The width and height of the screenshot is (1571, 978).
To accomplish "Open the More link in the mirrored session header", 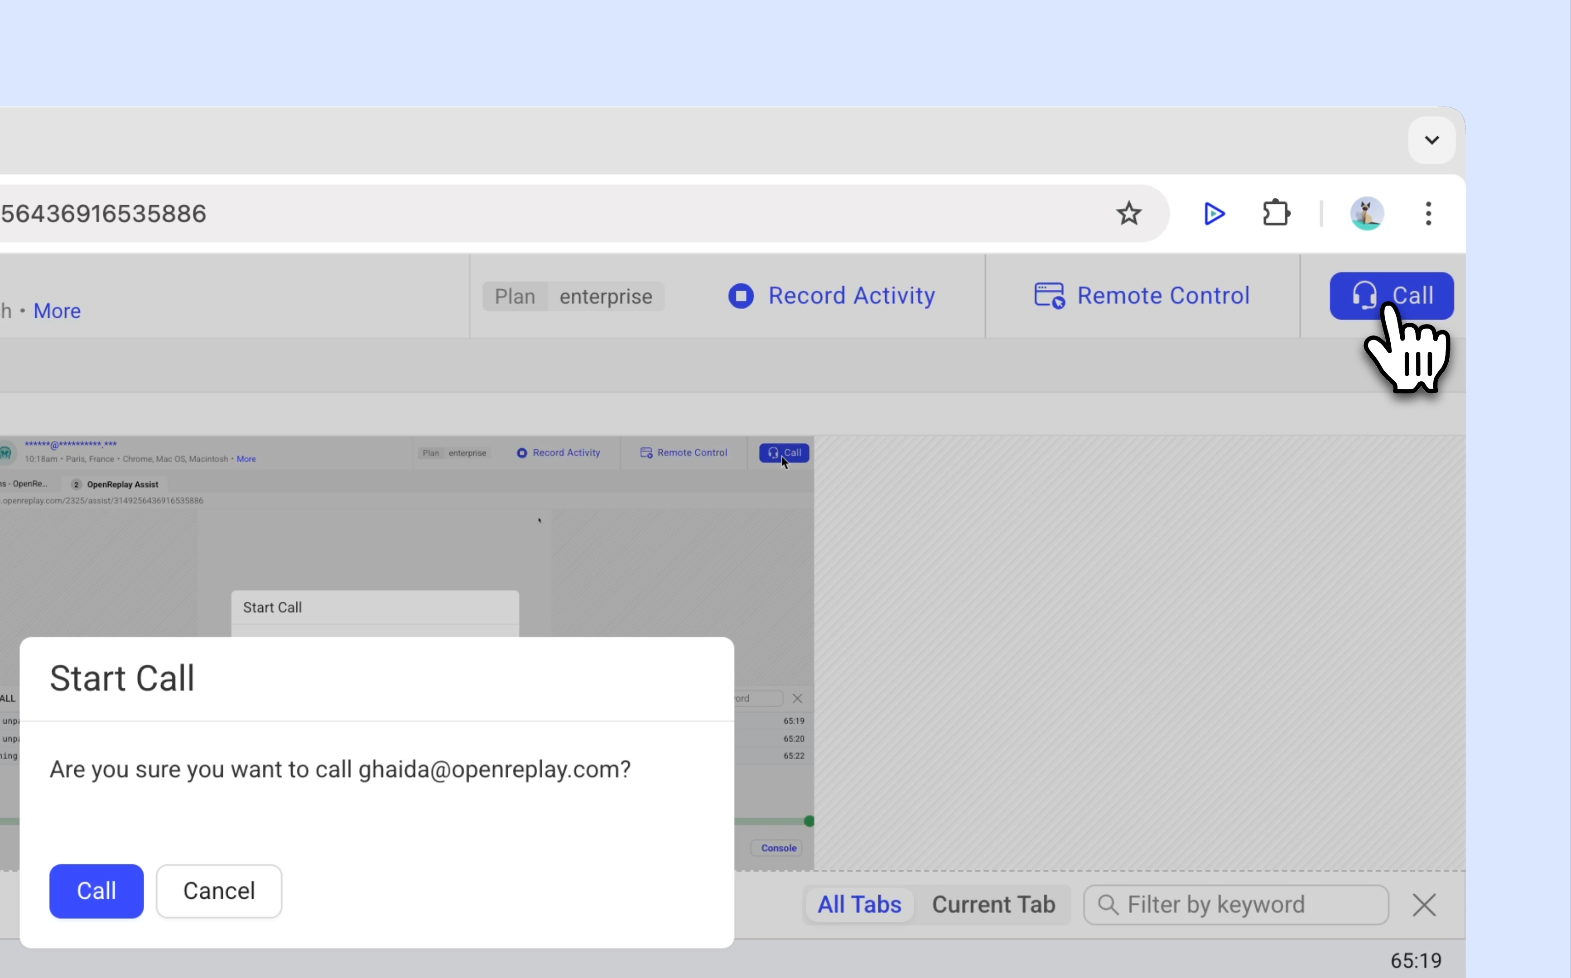I will [x=246, y=459].
